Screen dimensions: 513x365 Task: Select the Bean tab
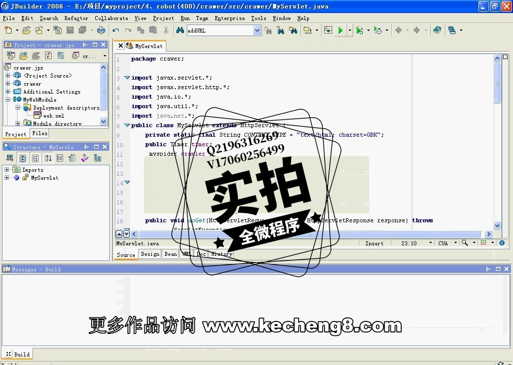coord(170,254)
